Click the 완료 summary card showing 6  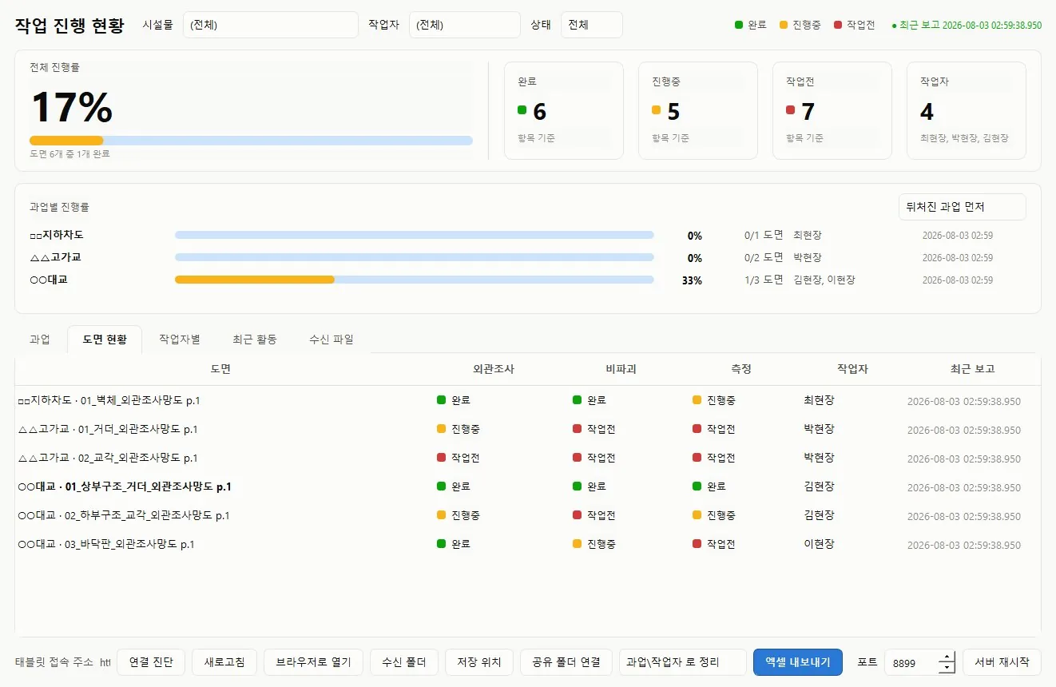point(564,110)
